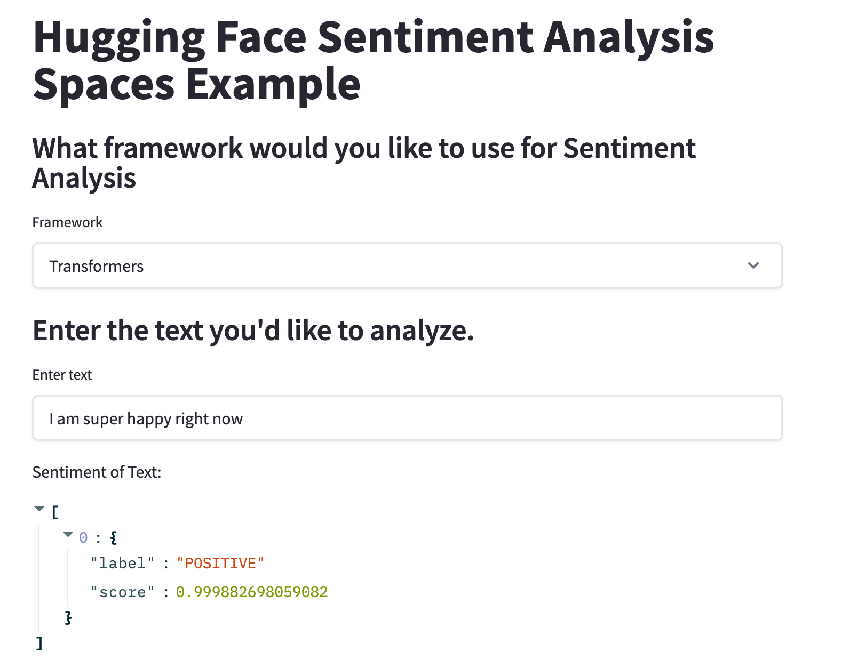Viewport: 842px width, 660px height.
Task: Click the "label" key in JSON output
Action: click(123, 564)
